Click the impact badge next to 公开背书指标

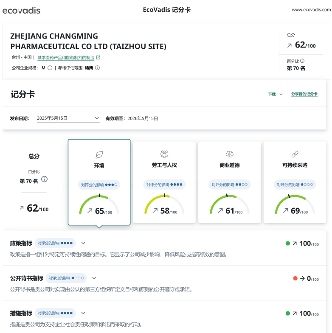click(x=66, y=278)
